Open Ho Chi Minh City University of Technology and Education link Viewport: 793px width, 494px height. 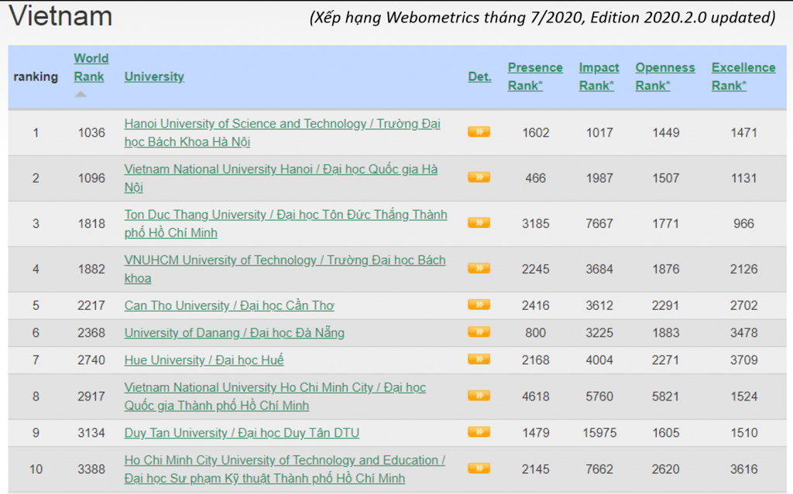coord(285,469)
